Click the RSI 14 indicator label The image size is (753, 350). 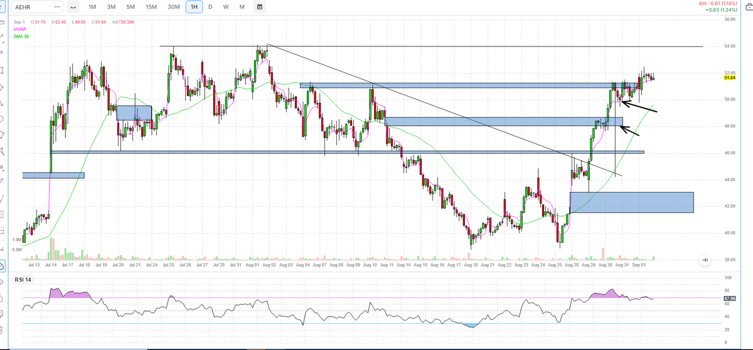(x=23, y=279)
